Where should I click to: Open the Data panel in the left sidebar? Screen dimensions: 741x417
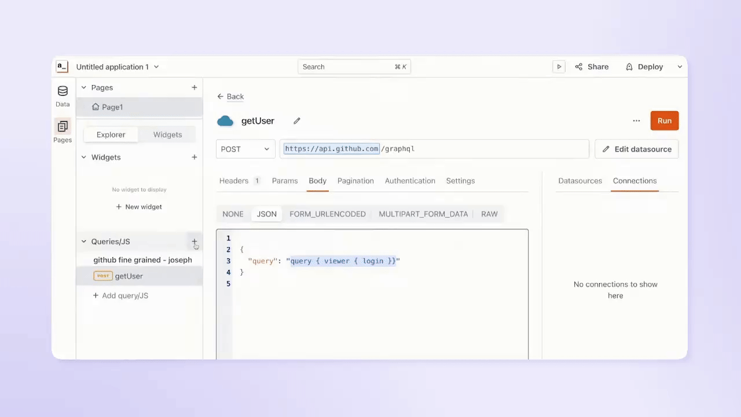click(x=62, y=96)
